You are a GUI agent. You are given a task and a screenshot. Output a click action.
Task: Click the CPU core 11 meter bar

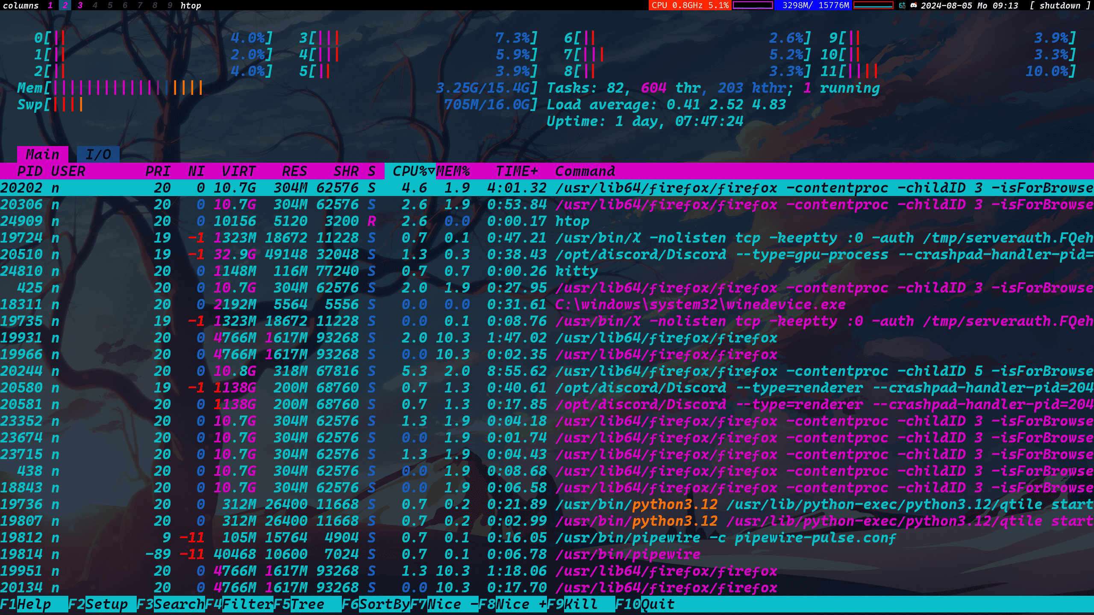pos(949,71)
